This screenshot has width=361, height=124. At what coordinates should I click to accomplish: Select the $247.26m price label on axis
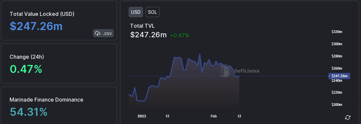pyautogui.click(x=339, y=76)
